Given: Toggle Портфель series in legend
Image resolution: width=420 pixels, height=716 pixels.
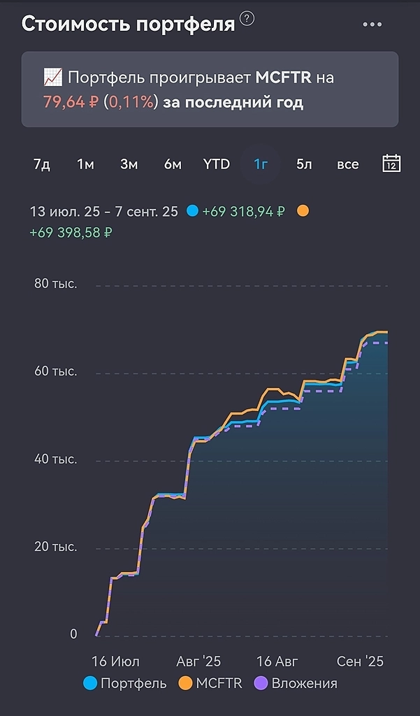Looking at the screenshot, I should [125, 683].
